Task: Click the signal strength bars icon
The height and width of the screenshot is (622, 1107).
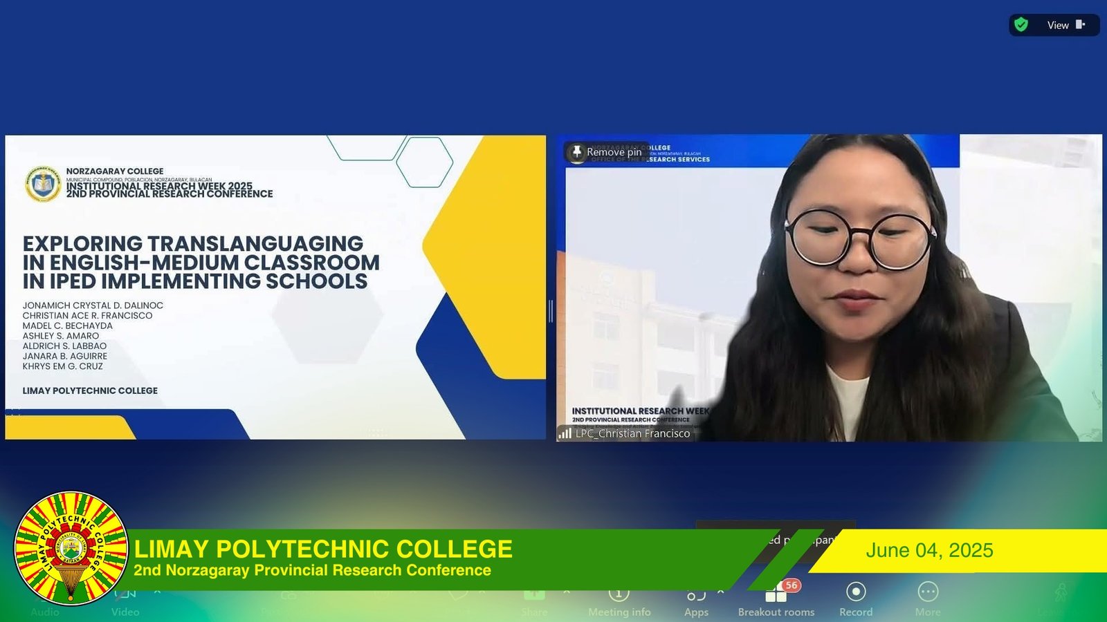Action: pos(565,433)
